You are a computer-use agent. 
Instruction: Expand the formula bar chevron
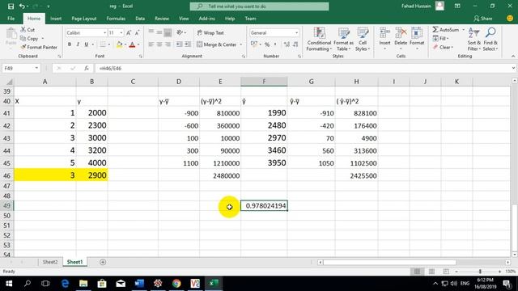pyautogui.click(x=513, y=68)
